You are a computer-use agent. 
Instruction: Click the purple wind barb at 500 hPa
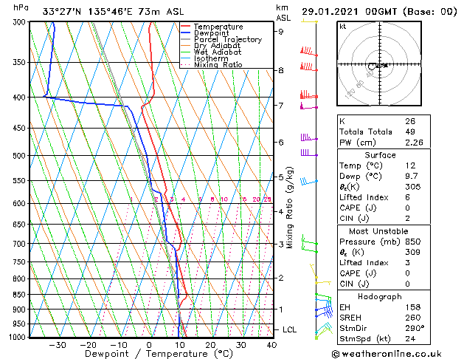(309, 153)
